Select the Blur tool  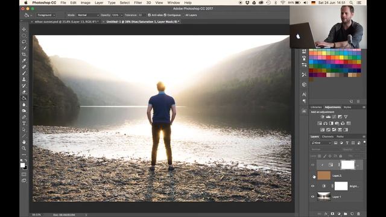(24, 104)
